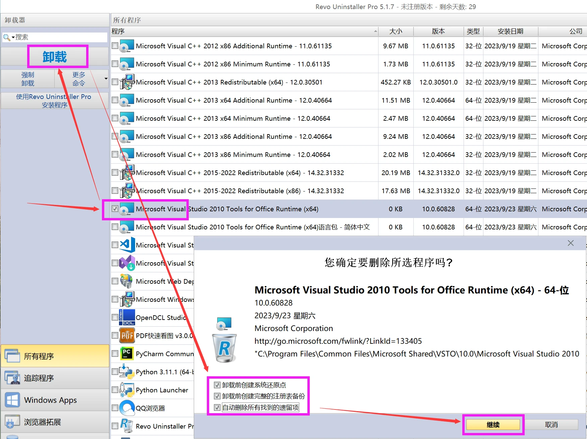Viewport: 587px width, 439px height.
Task: Click the go.microsoft.com fwlink URL
Action: [338, 341]
